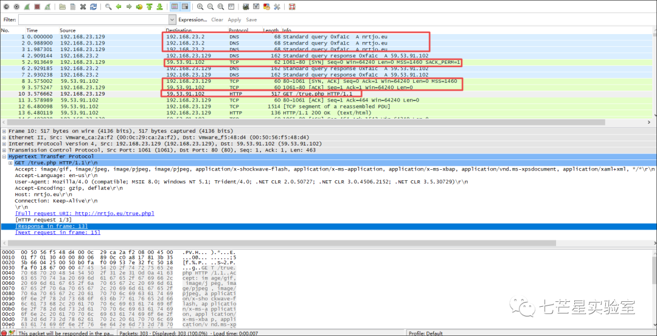Open Preferences tools icon
This screenshot has height=336, width=657.
(x=277, y=7)
